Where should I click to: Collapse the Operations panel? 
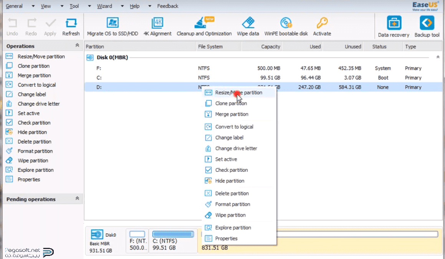[77, 45]
